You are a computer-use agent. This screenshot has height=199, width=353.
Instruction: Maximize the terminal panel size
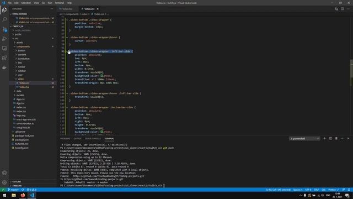pyautogui.click(x=342, y=138)
